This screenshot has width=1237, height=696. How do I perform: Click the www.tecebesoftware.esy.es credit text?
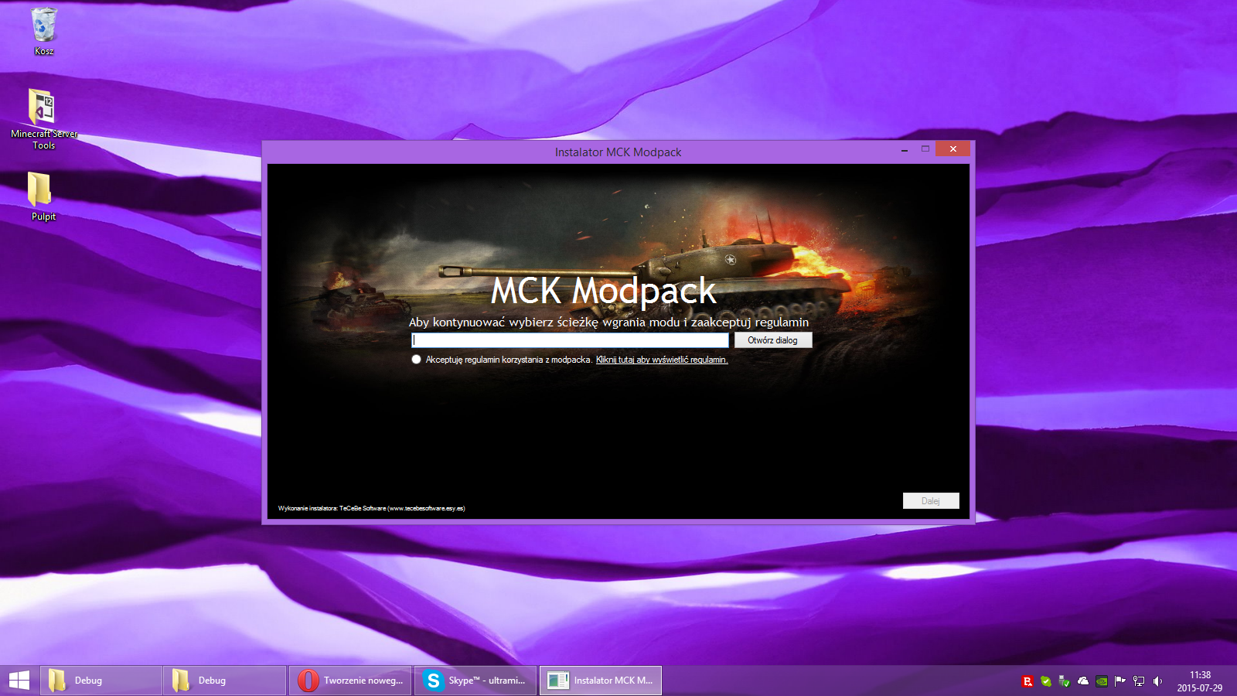point(428,508)
